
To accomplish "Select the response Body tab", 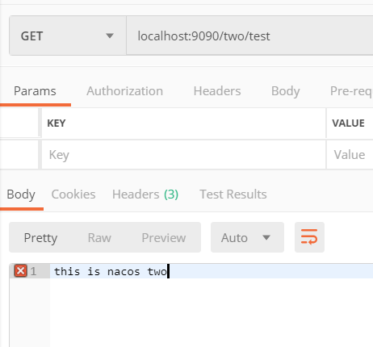I will [x=21, y=194].
